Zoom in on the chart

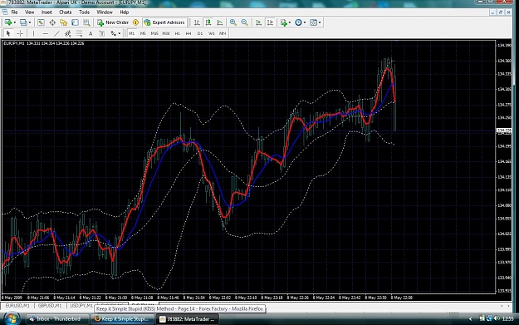tap(233, 22)
